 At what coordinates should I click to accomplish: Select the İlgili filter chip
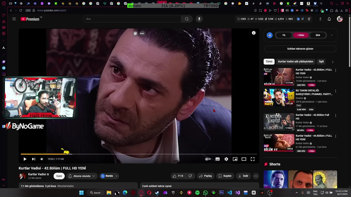[x=321, y=62]
